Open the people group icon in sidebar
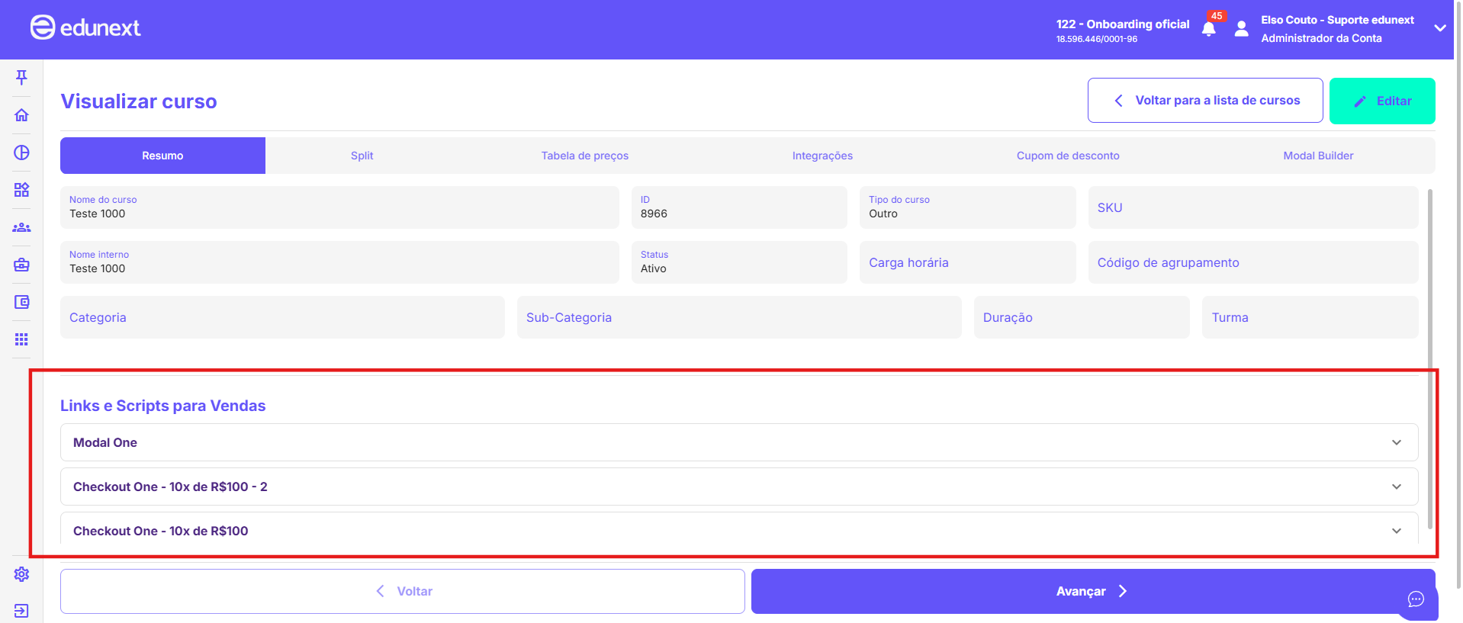1463x623 pixels. pyautogui.click(x=21, y=227)
